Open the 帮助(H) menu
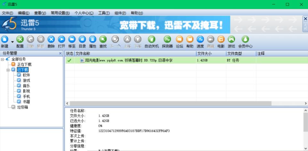308x151 pixels. [137, 13]
